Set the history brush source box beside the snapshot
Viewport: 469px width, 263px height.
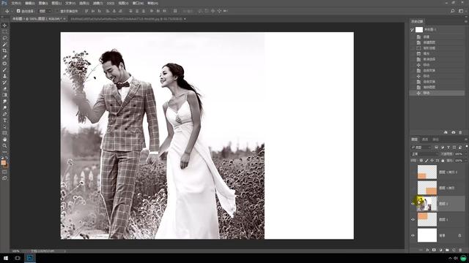tap(413, 29)
